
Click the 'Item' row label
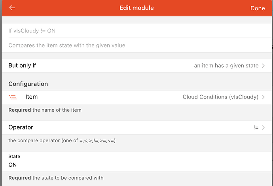click(x=31, y=97)
